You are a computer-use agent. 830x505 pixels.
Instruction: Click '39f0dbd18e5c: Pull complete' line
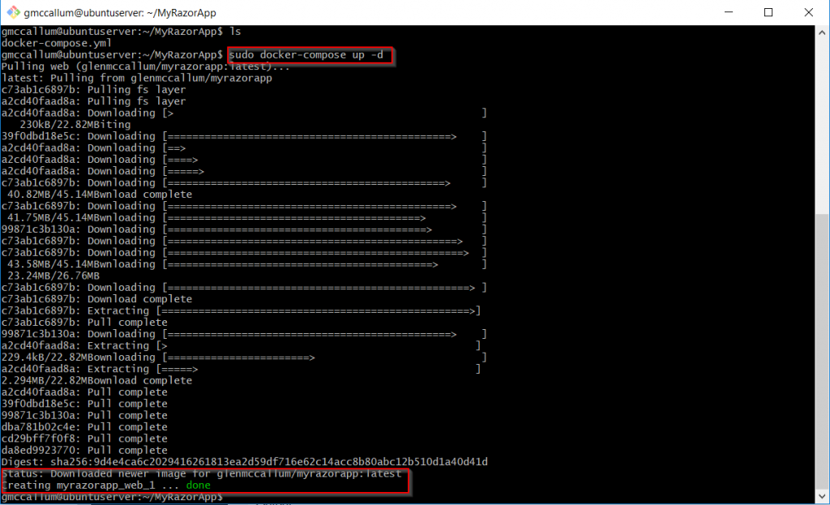pos(84,404)
